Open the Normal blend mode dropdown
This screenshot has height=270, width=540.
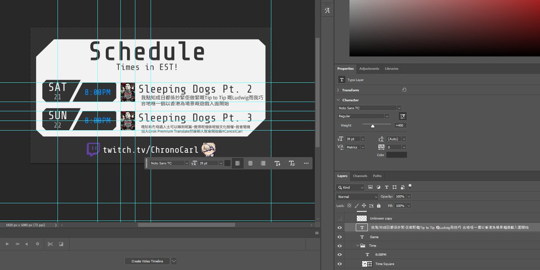[357, 197]
